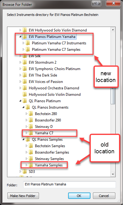Click the Cancel button
The width and height of the screenshot is (123, 205).
[104, 196]
